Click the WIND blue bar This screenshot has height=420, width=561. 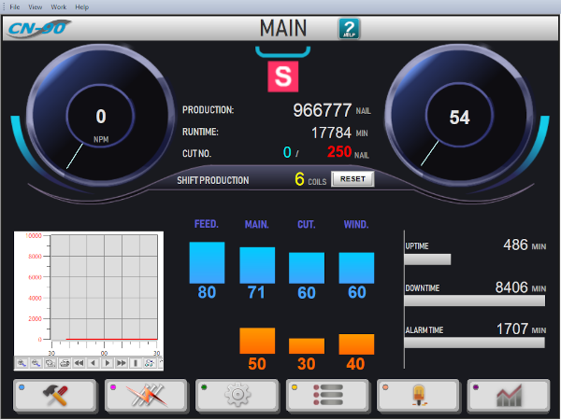point(356,268)
